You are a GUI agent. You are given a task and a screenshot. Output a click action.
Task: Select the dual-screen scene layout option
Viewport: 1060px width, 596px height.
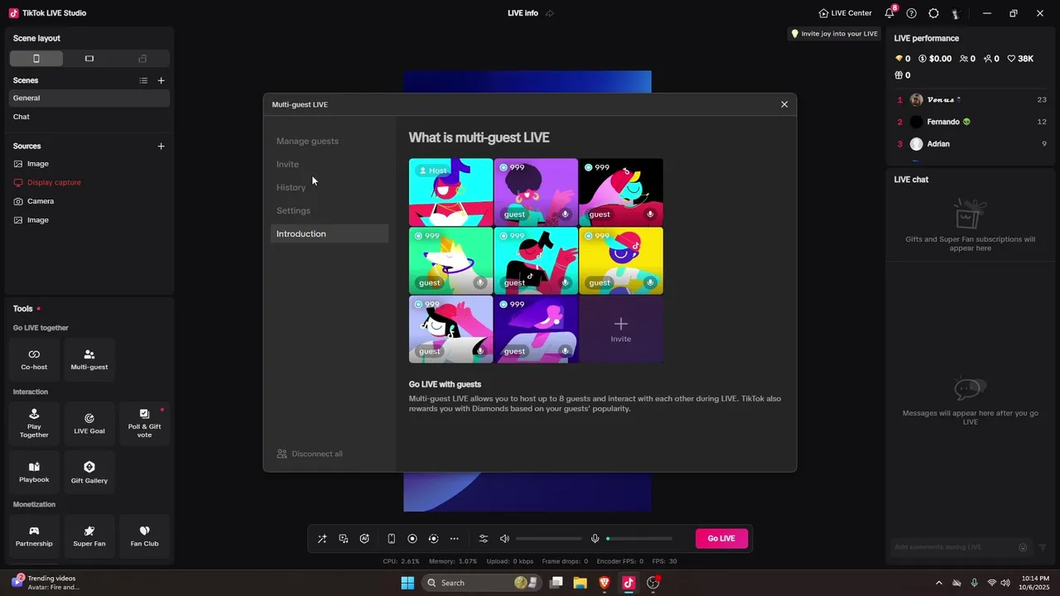[142, 59]
